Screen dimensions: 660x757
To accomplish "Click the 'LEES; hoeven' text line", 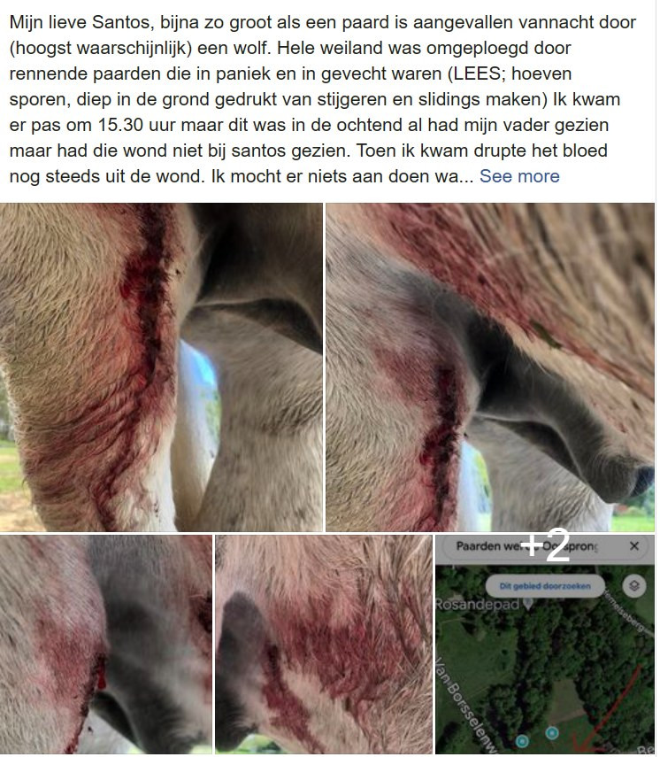I will [512, 73].
